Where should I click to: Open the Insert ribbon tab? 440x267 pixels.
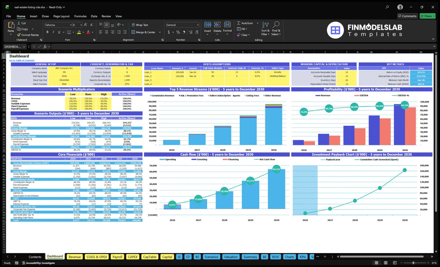coord(33,16)
